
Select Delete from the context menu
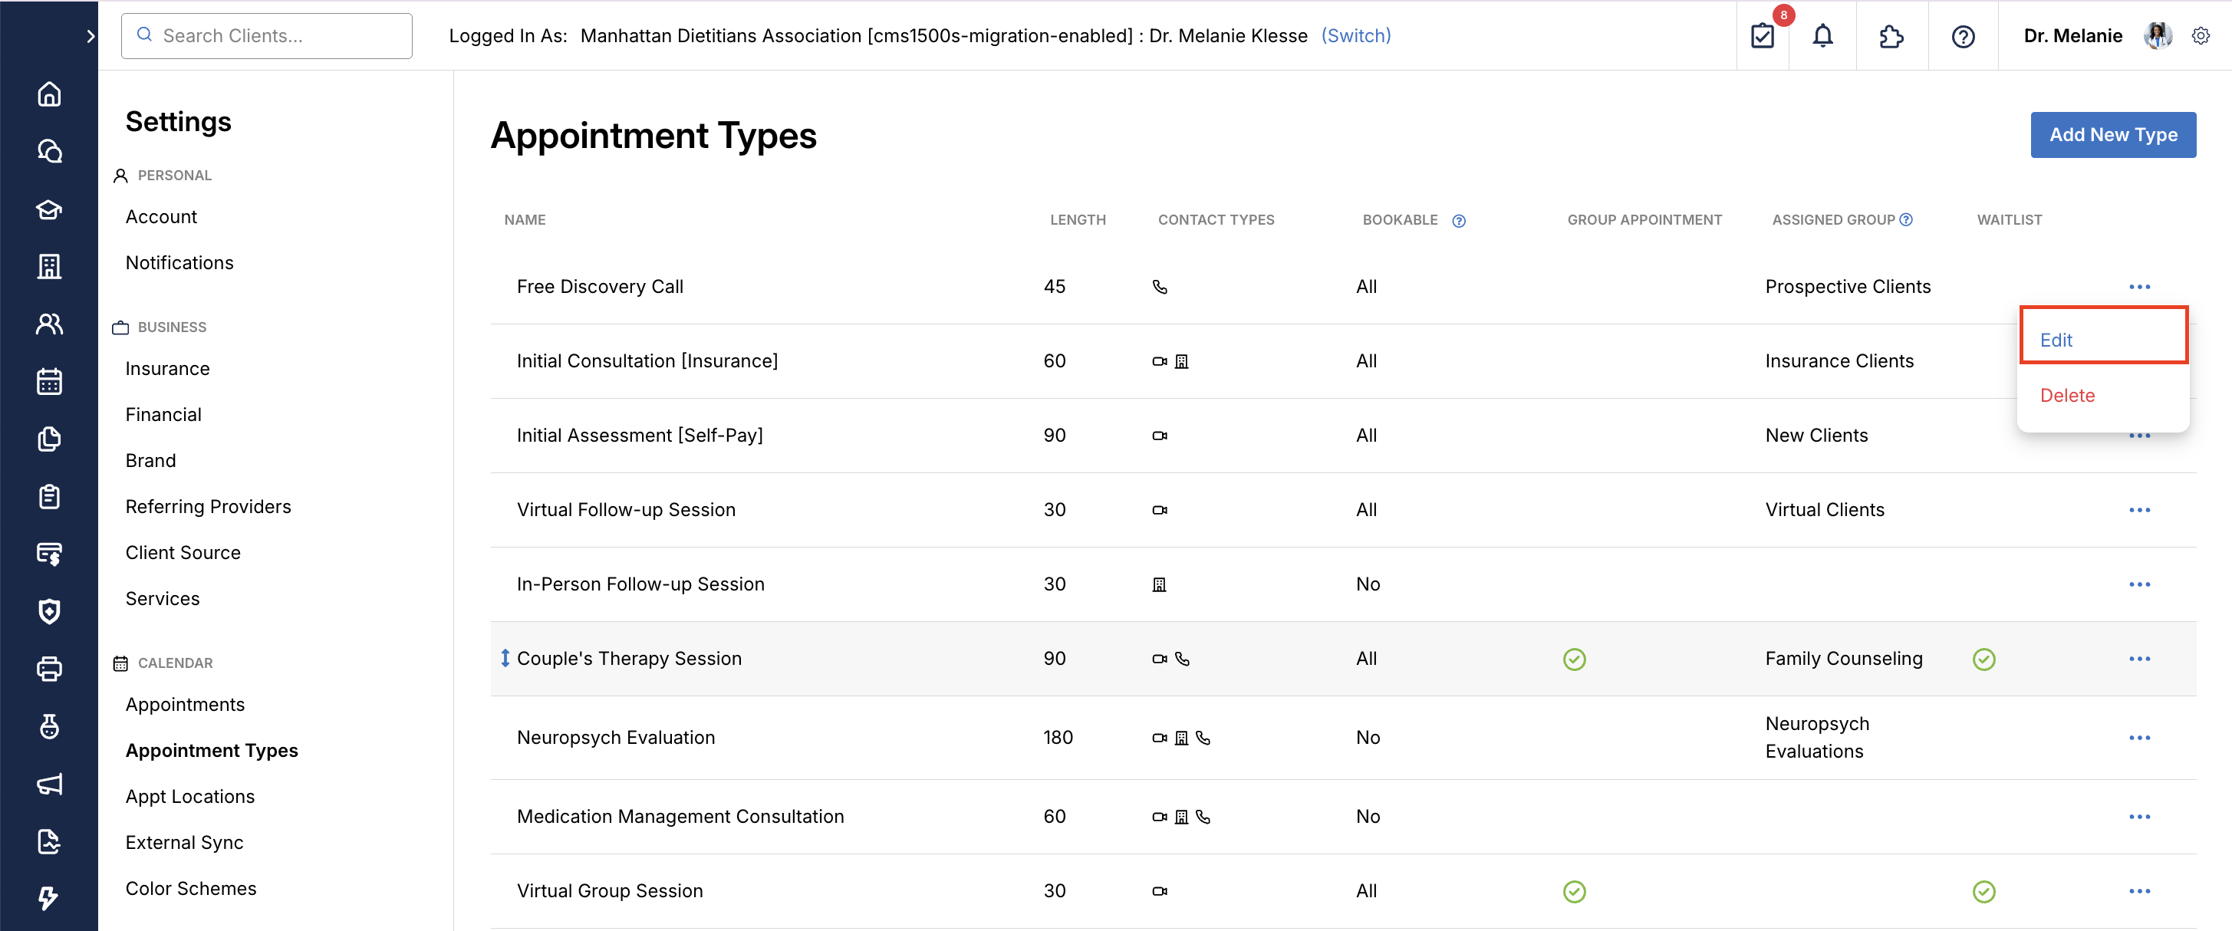2066,396
